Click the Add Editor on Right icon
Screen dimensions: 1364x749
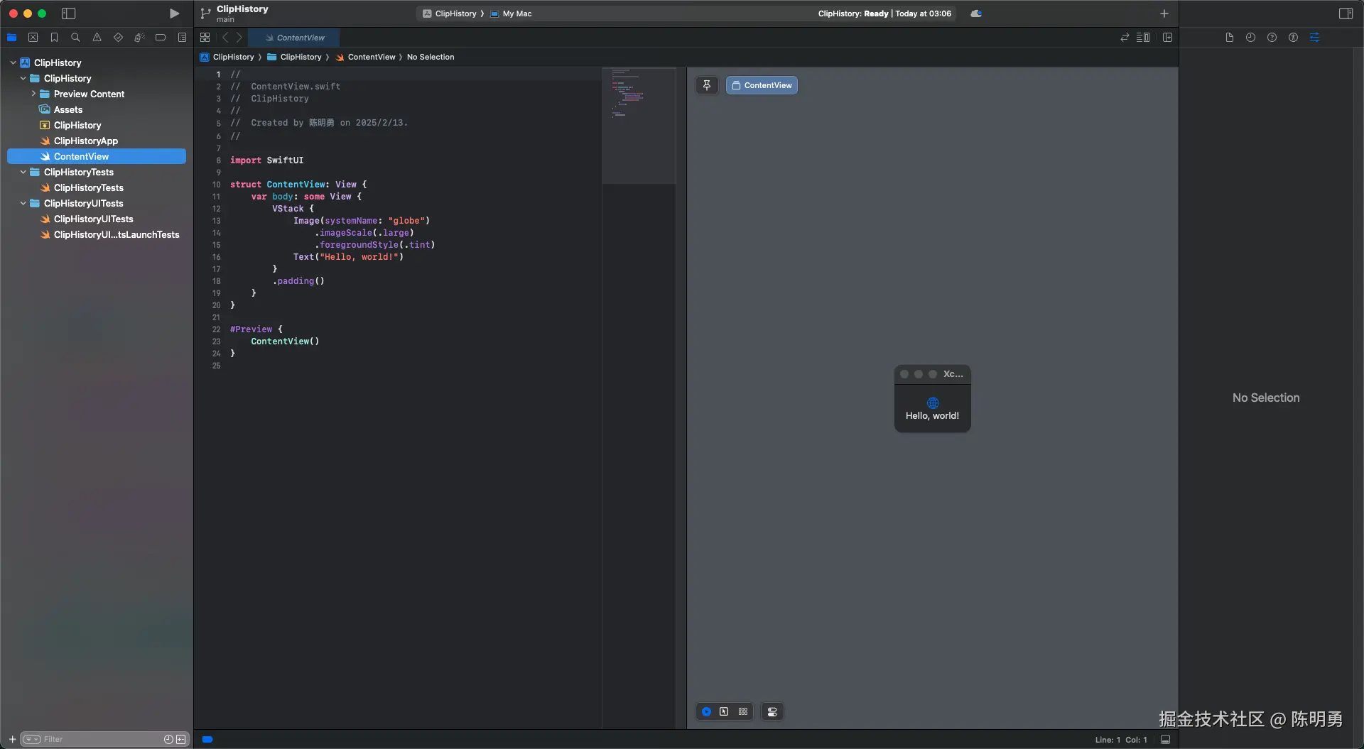click(1167, 38)
